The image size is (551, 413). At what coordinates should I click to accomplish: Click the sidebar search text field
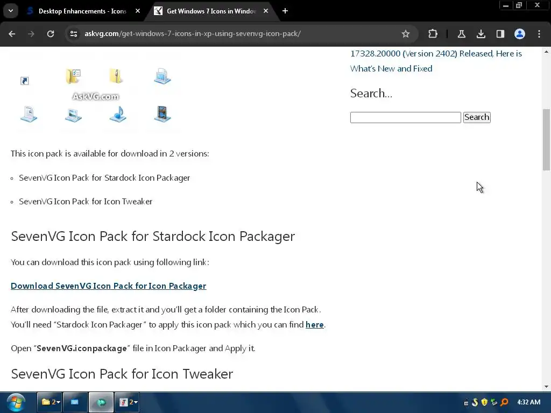pyautogui.click(x=406, y=117)
